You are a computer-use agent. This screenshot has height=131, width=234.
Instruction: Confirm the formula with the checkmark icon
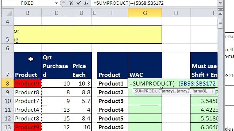pyautogui.click(x=79, y=3)
